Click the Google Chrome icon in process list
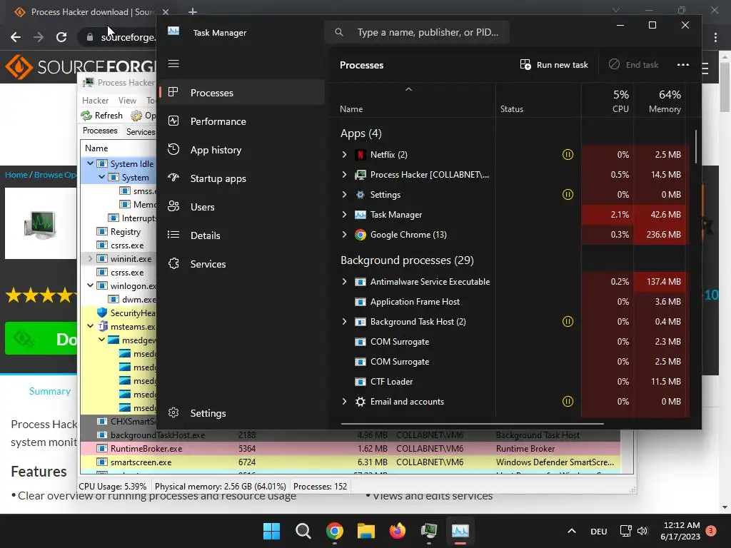Image resolution: width=731 pixels, height=548 pixels. point(360,234)
